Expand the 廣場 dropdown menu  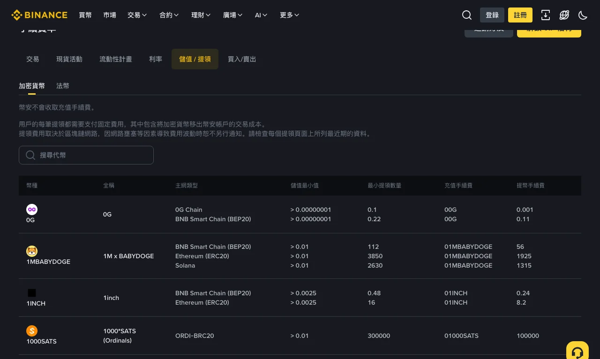[x=233, y=15]
